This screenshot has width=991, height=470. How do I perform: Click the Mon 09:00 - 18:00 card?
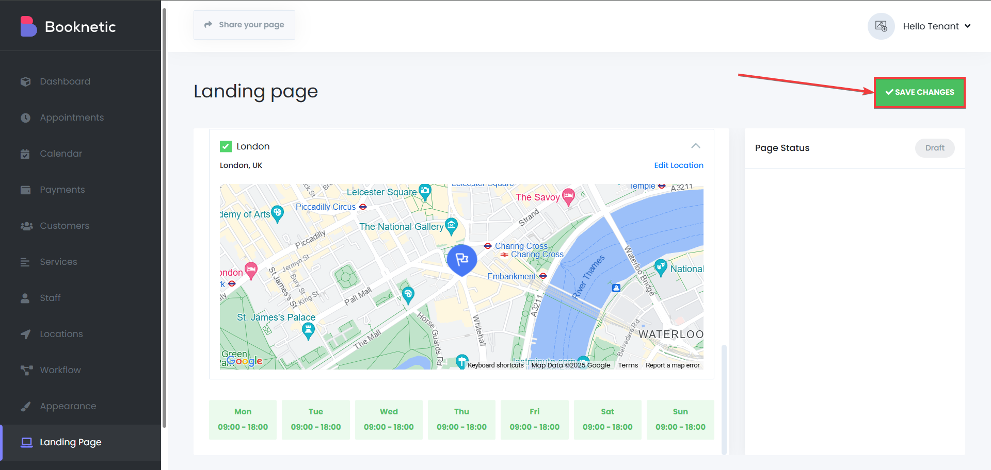click(243, 419)
